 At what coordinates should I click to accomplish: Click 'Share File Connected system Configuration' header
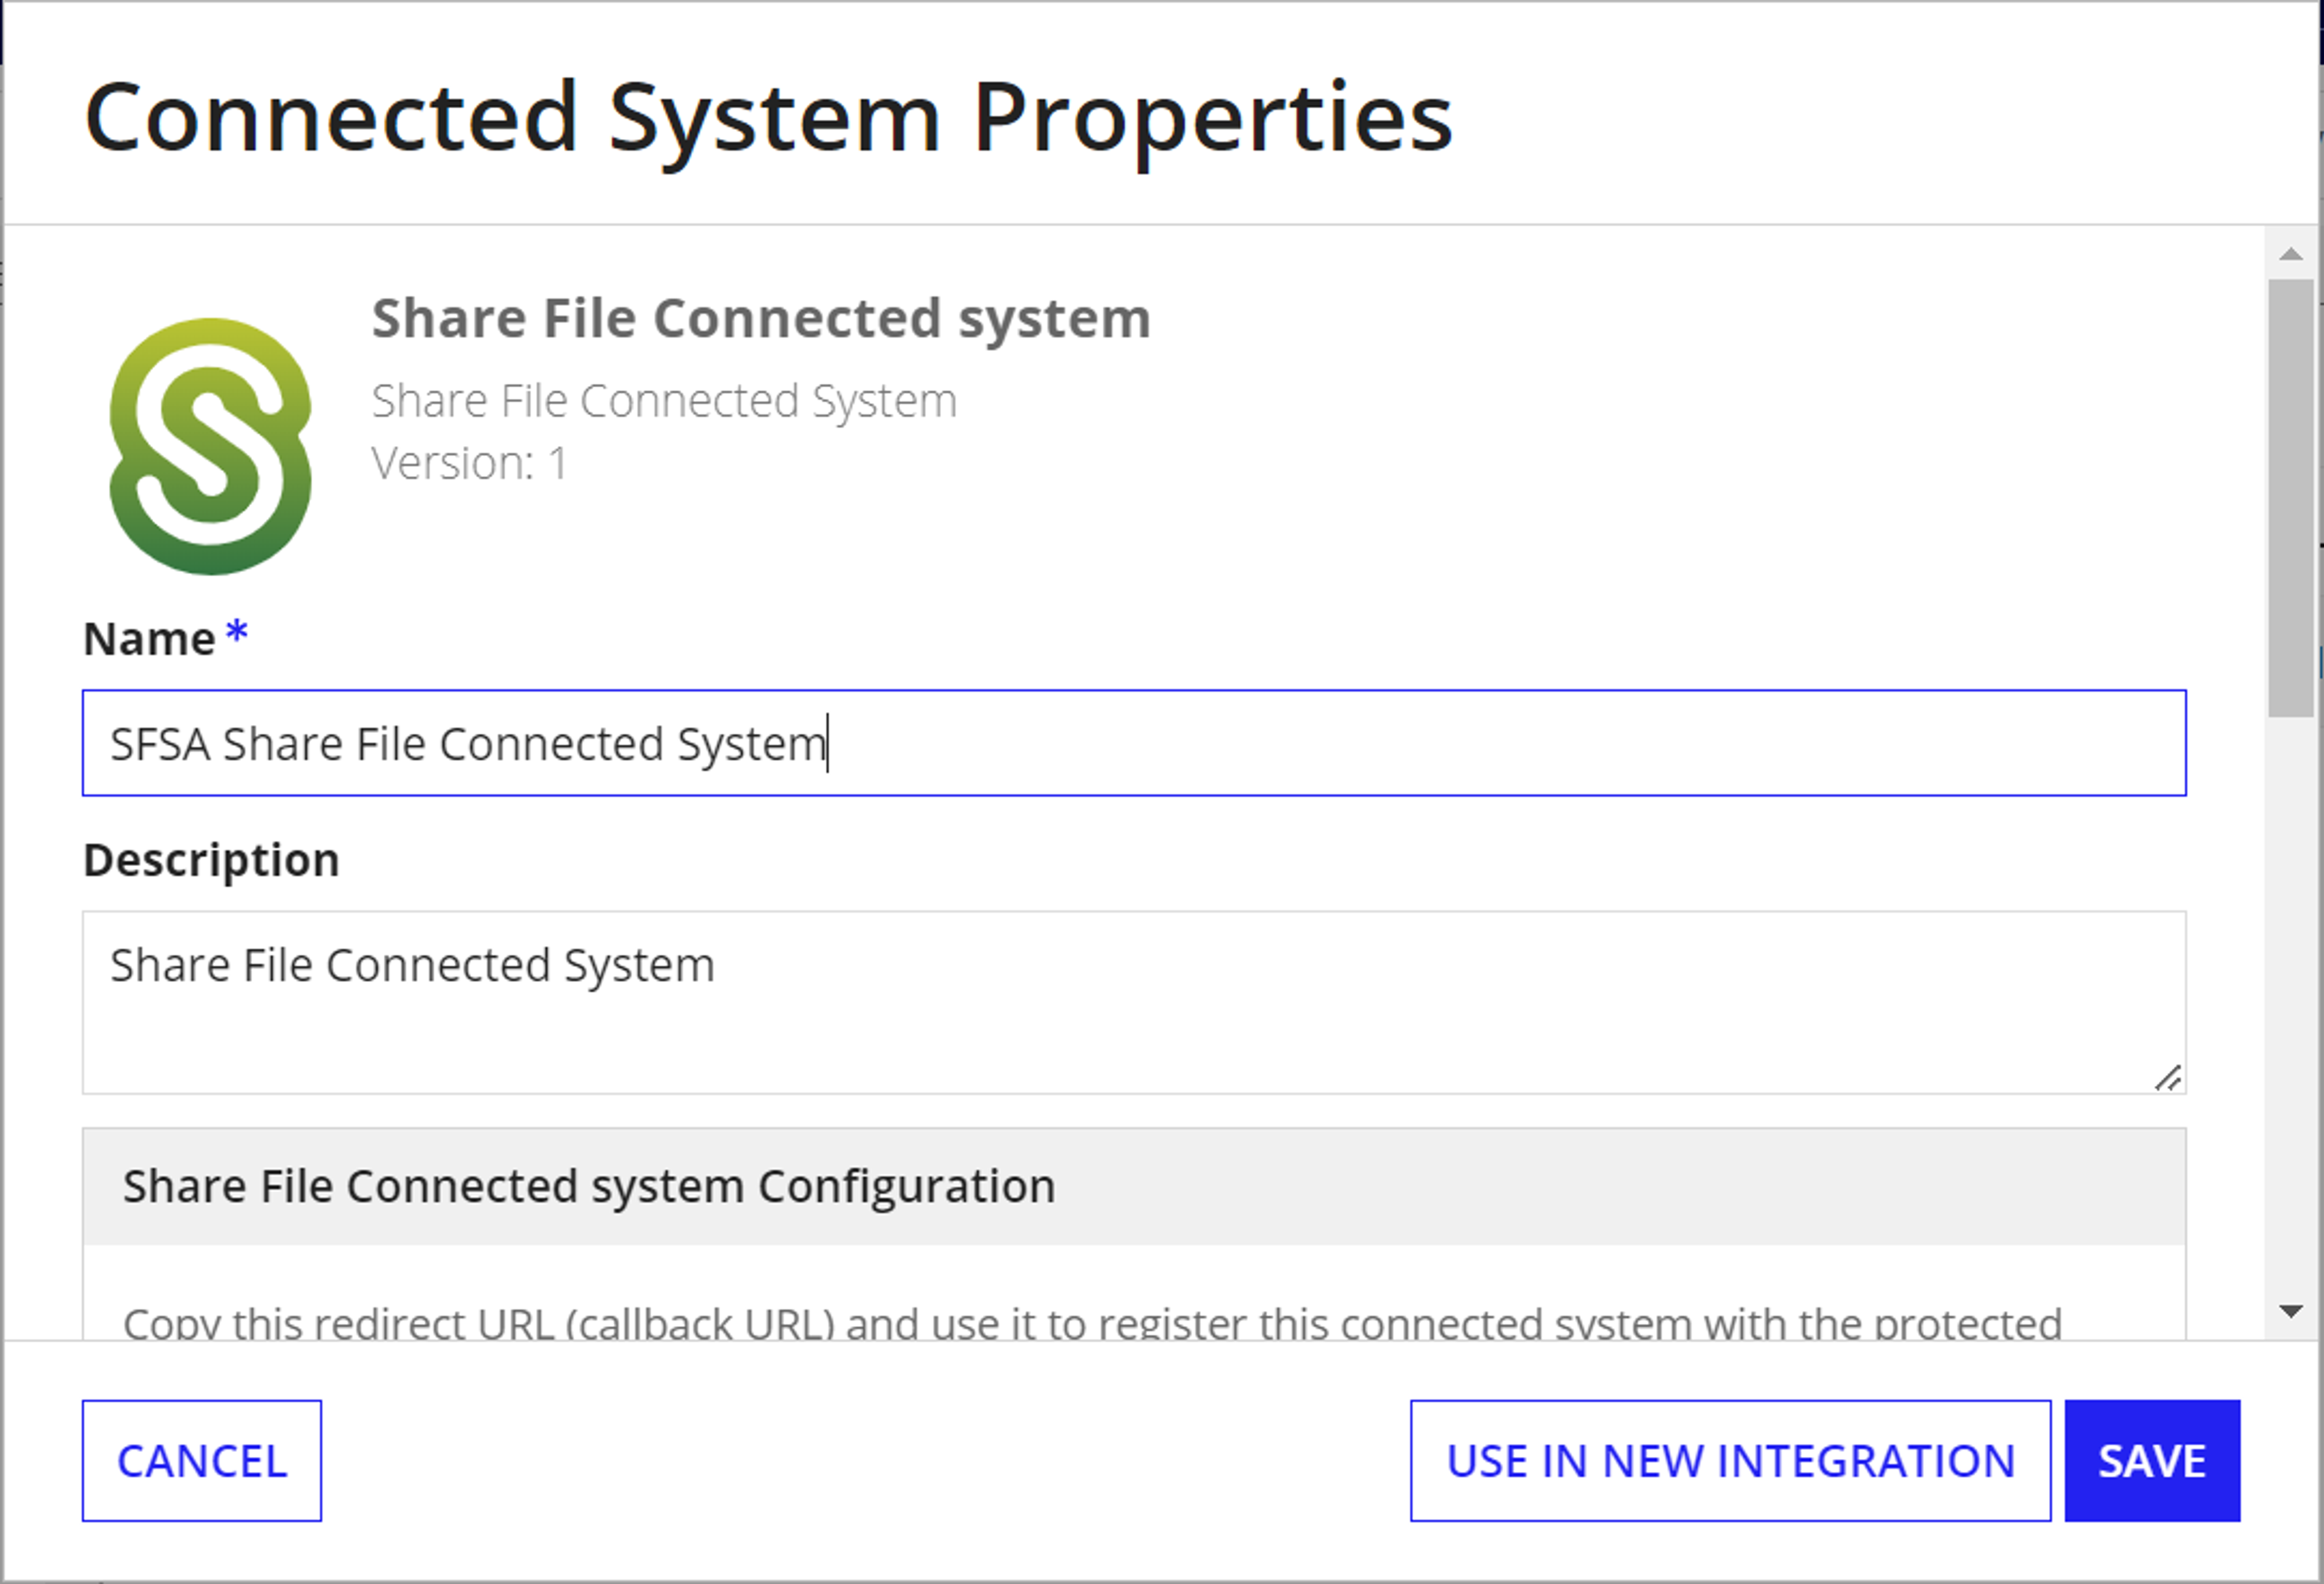coord(1134,1186)
